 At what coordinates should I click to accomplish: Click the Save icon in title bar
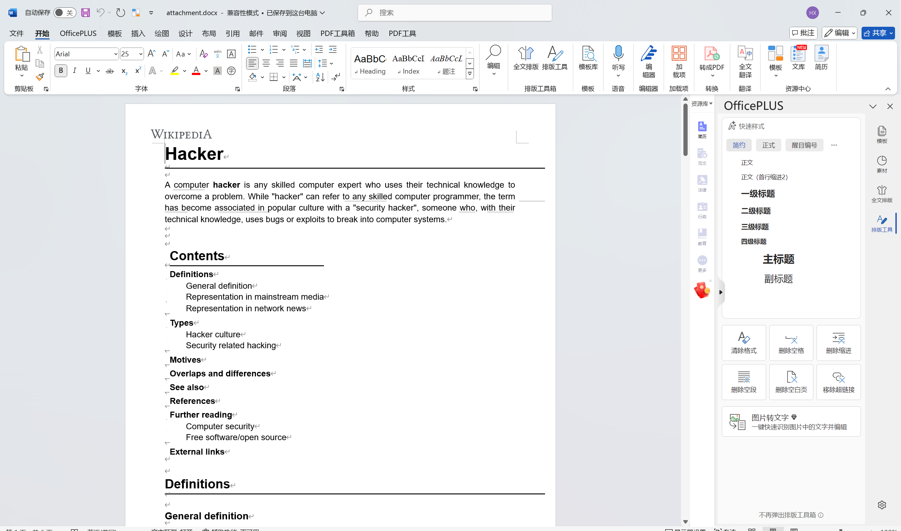point(86,13)
